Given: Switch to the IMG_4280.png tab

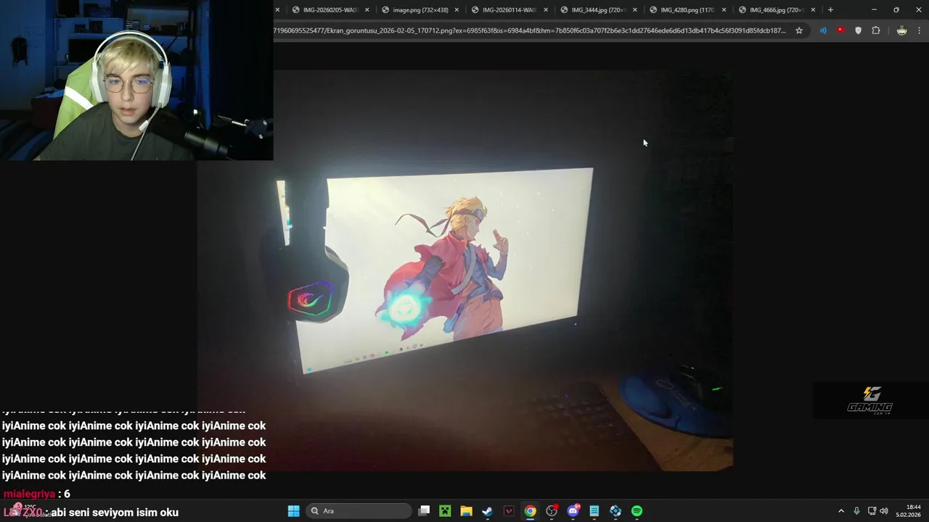Looking at the screenshot, I should point(687,9).
